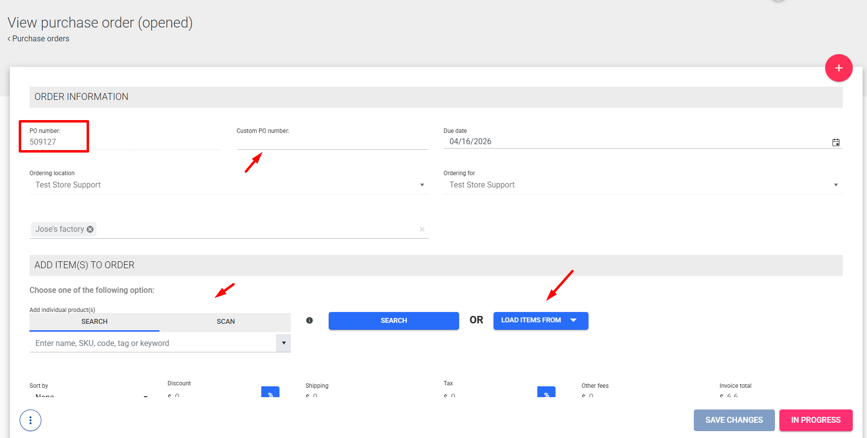Click the red plus floating action button
867x438 pixels.
[x=838, y=68]
